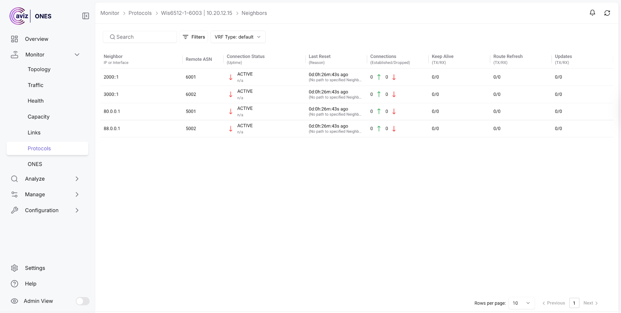Open Settings via the gear icon

[15, 268]
